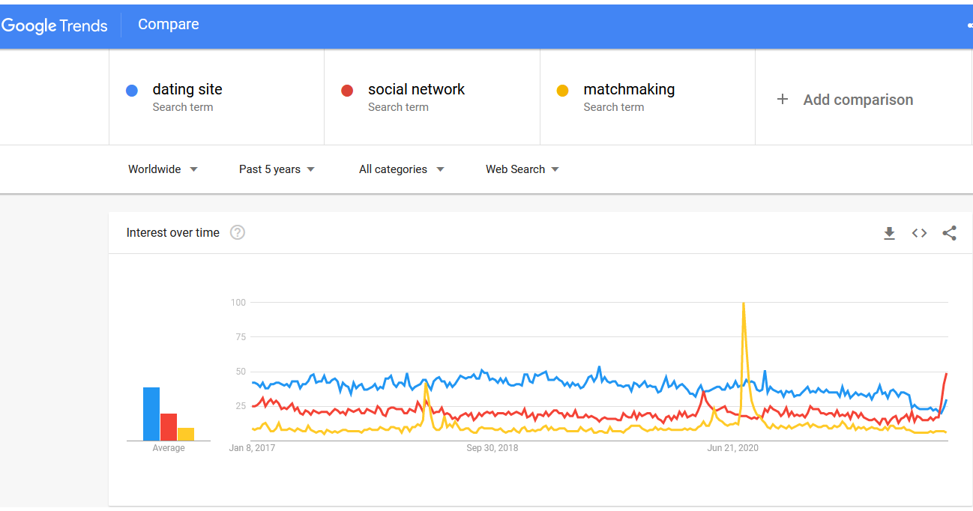Select the yellow dot for matchmaking
The height and width of the screenshot is (511, 973).
pos(562,91)
